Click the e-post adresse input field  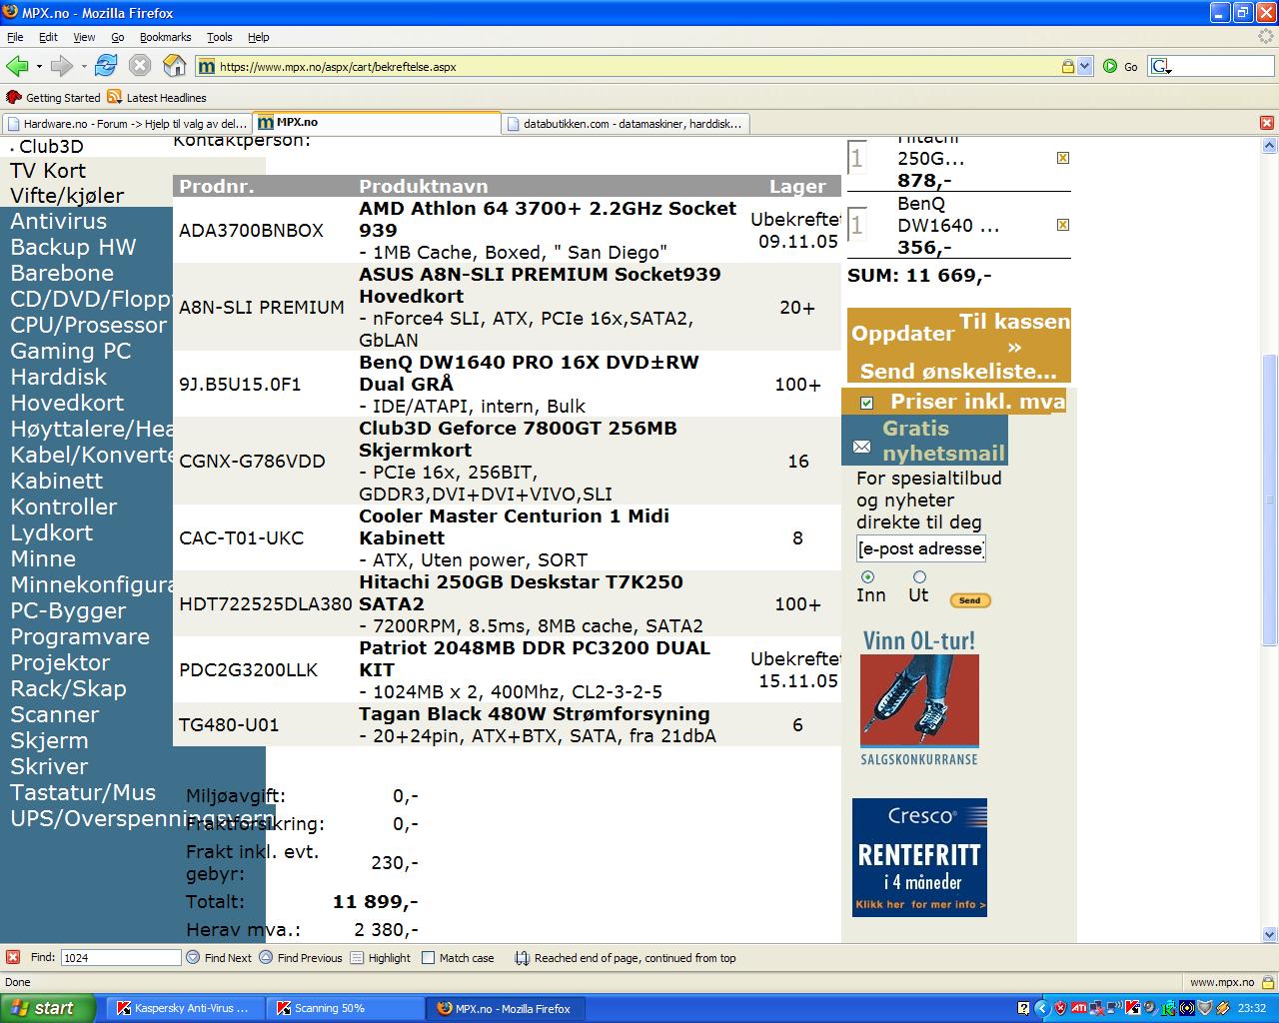(921, 548)
